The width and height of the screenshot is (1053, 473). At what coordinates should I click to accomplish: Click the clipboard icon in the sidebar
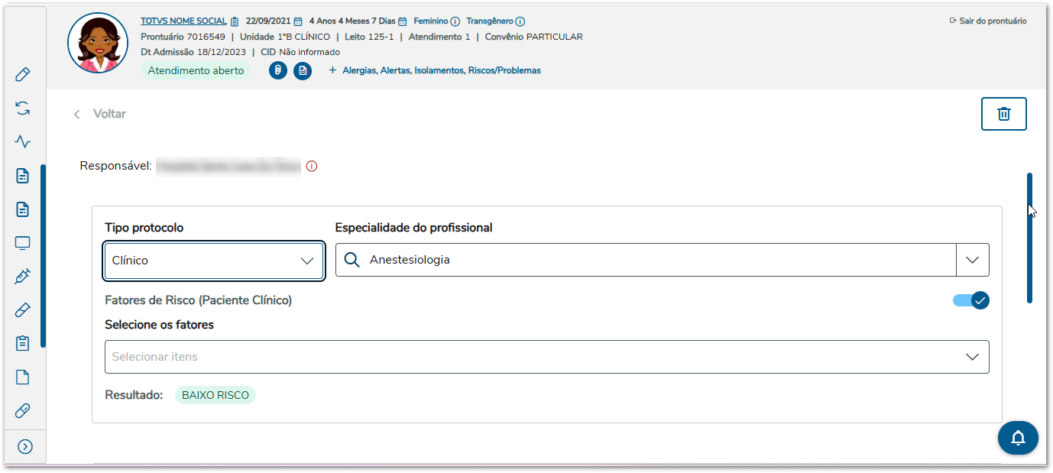pos(23,343)
